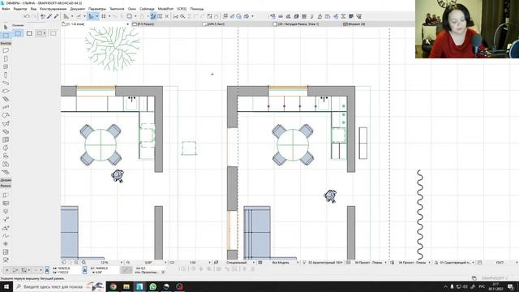Open Google Chrome from the taskbar
The height and width of the screenshot is (292, 519).
[114, 286]
